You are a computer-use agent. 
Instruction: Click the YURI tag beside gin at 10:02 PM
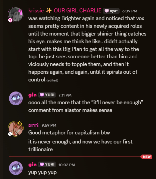pyautogui.click(x=47, y=164)
